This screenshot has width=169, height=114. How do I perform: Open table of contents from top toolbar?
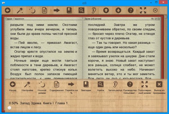click(x=45, y=10)
